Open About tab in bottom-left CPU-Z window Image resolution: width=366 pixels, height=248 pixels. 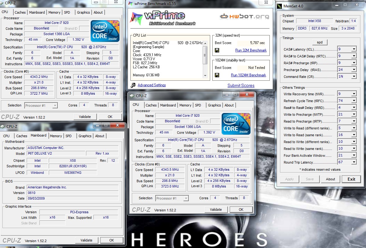coord(100,136)
